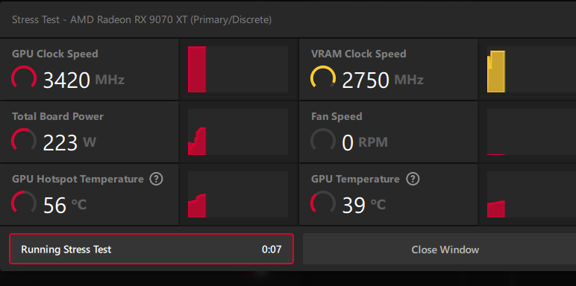
Task: Click the GPU Clock Speed gauge icon
Action: [x=24, y=78]
